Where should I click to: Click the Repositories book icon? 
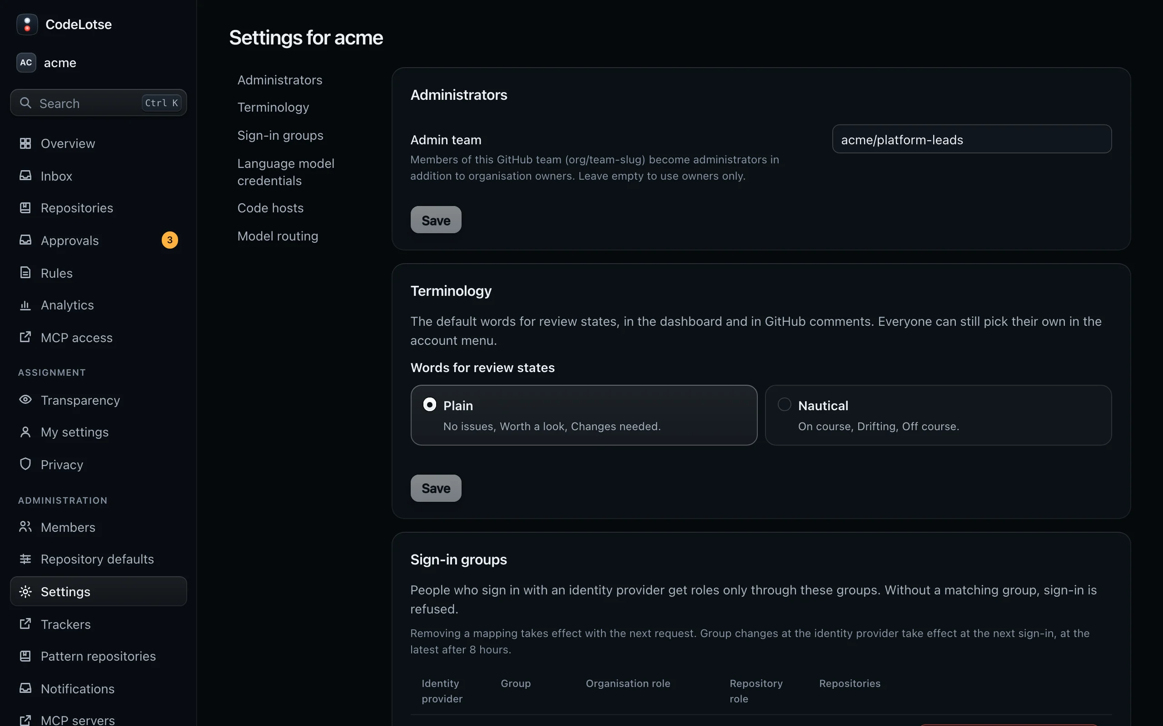(25, 207)
